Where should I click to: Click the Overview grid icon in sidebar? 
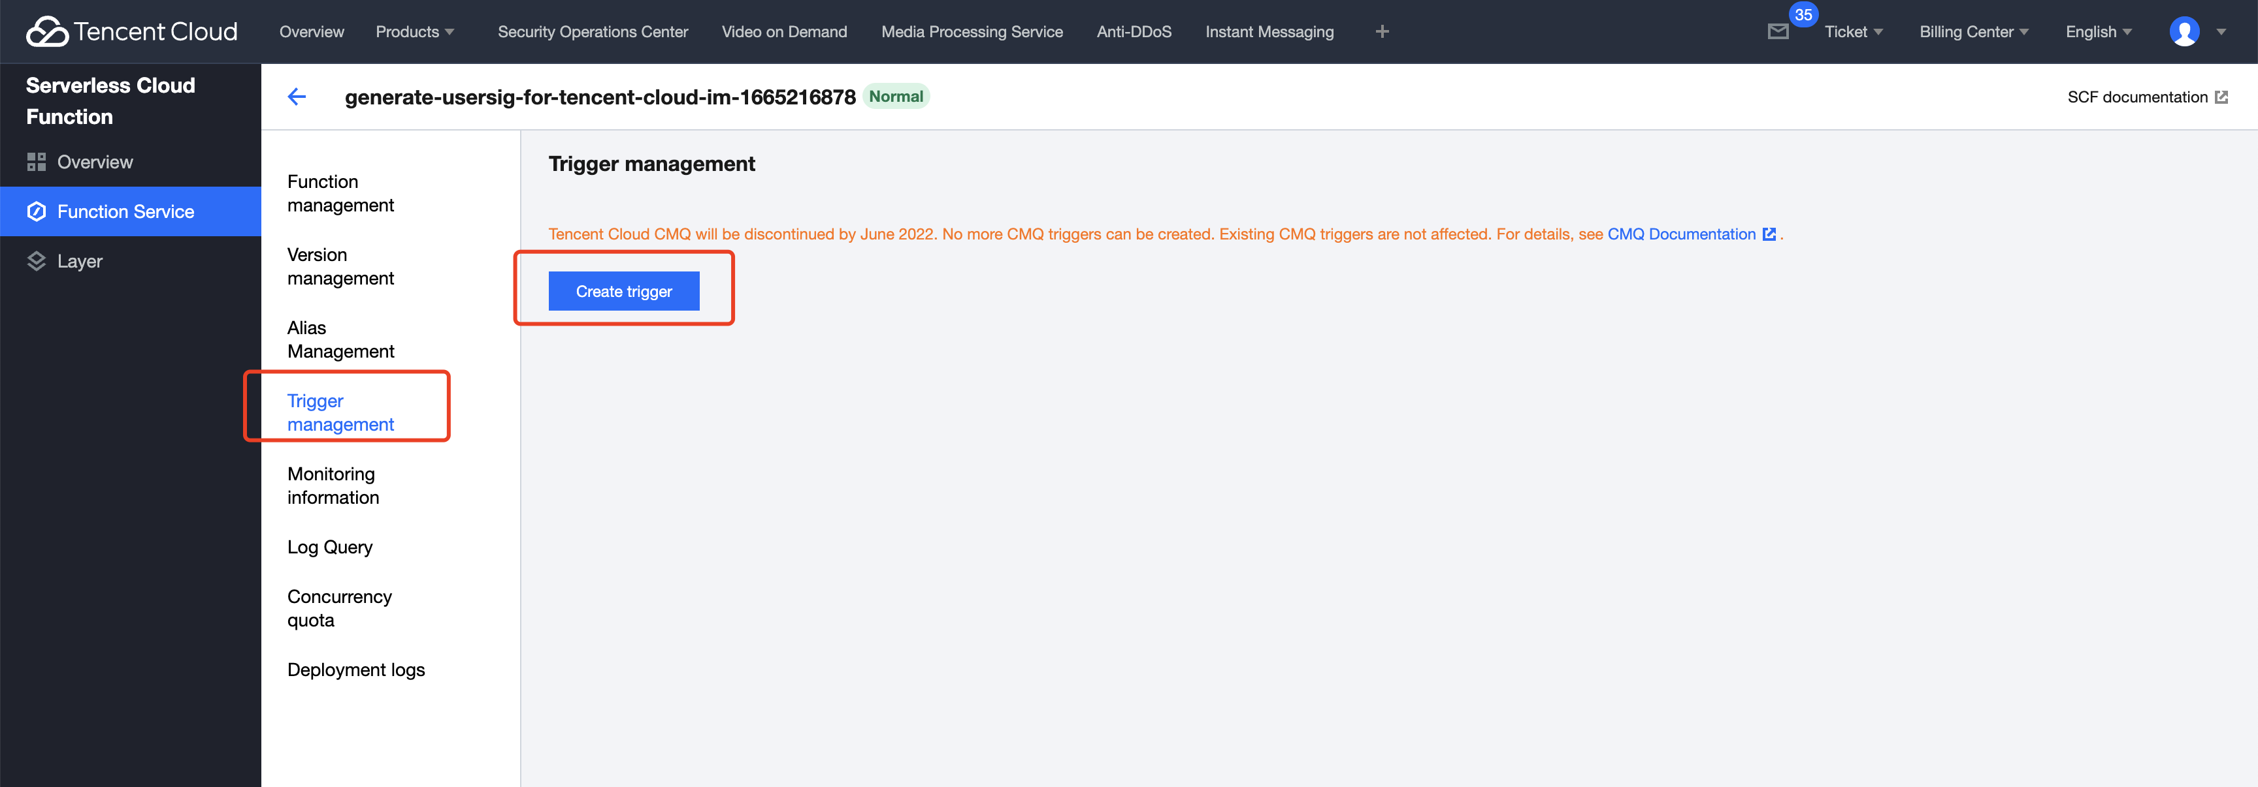[x=36, y=162]
